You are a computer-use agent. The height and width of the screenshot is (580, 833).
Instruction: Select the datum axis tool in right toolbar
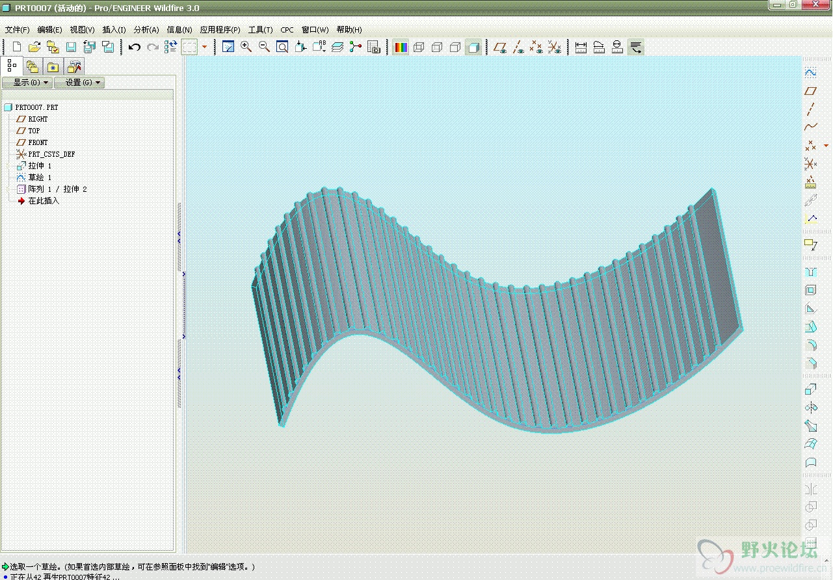click(810, 109)
